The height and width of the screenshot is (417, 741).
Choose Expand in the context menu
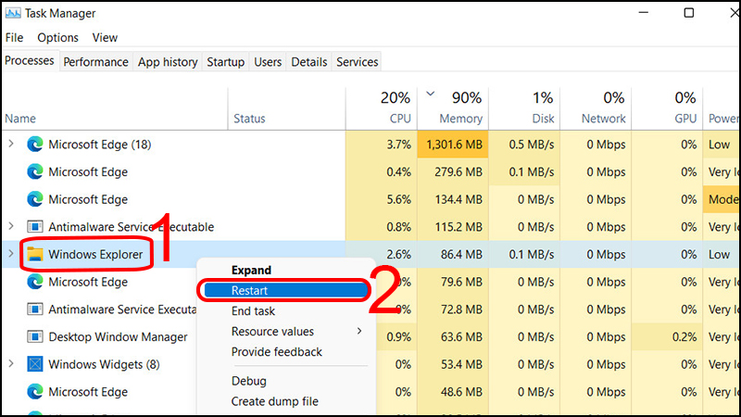pyautogui.click(x=251, y=270)
